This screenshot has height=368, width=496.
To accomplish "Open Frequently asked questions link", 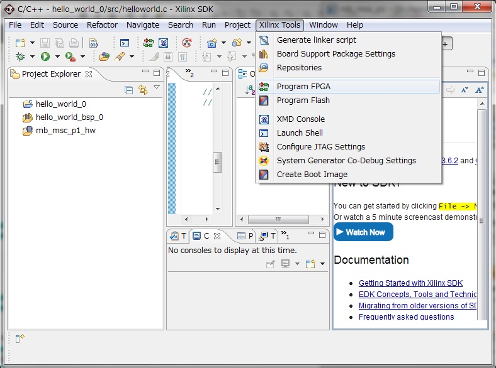I will coord(406,317).
